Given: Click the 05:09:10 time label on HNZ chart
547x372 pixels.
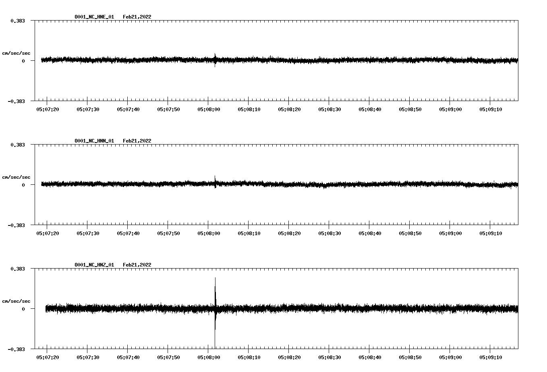Looking at the screenshot, I should [x=491, y=357].
